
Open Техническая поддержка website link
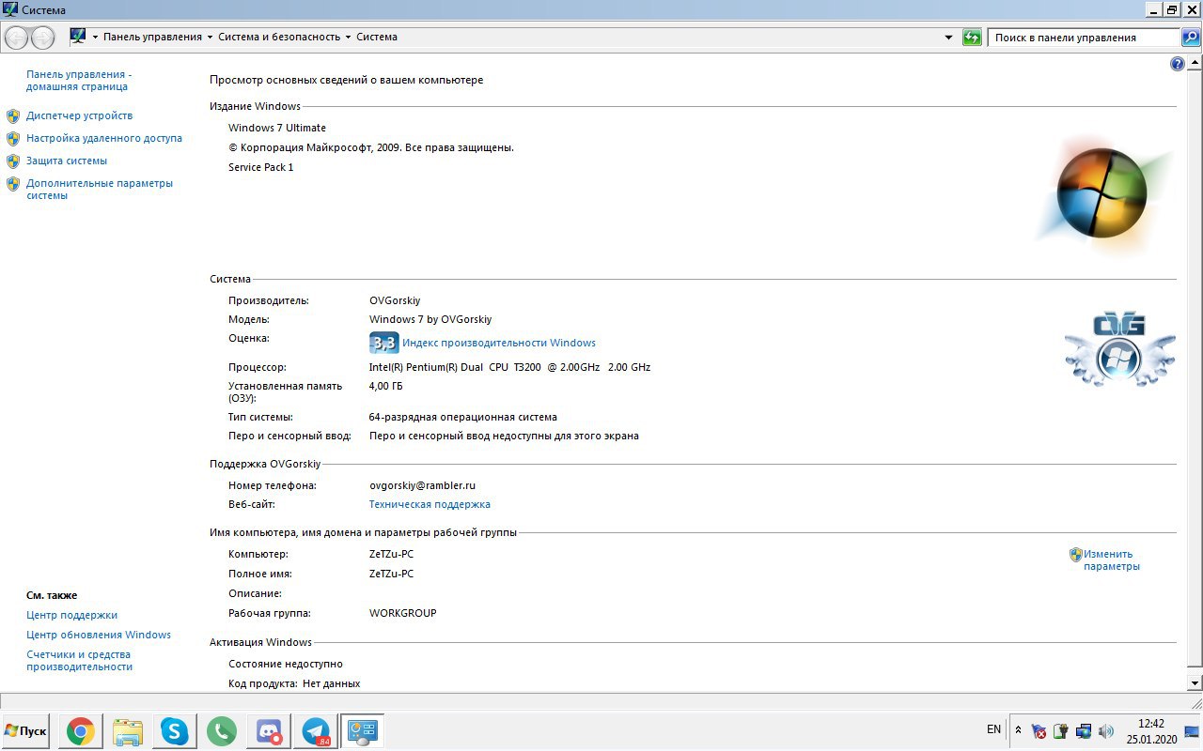tap(430, 504)
